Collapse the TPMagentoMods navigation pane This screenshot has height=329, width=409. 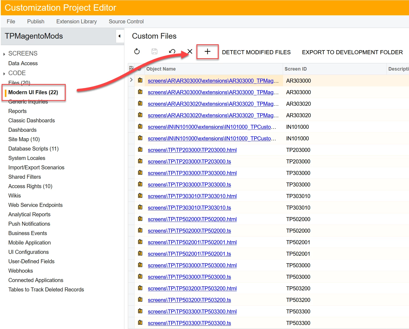tap(120, 36)
